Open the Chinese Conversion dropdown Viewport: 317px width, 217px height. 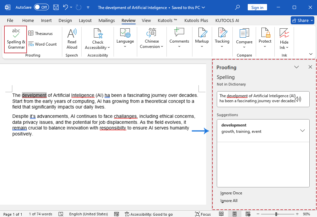point(152,39)
